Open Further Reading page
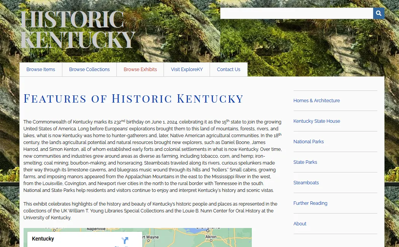The width and height of the screenshot is (399, 247). [x=310, y=203]
